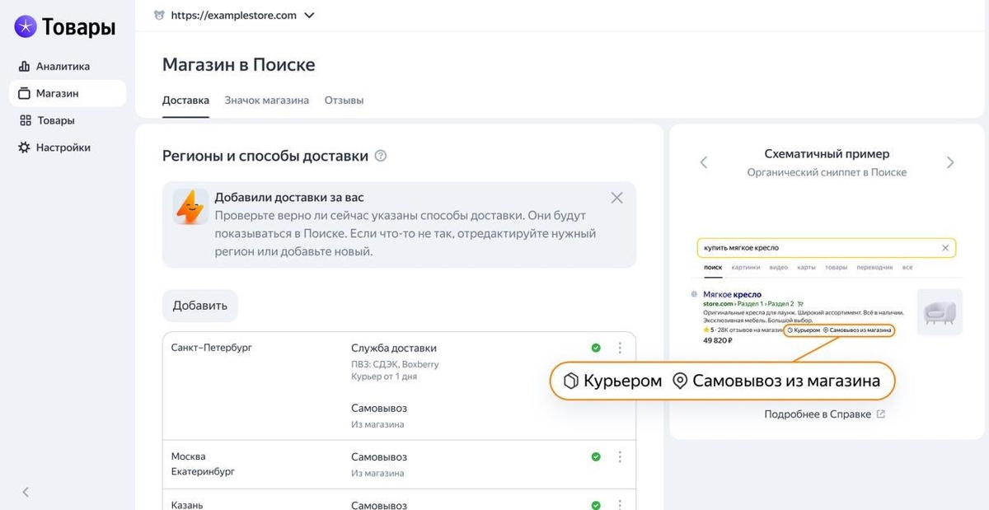Collapse the sidebar with the bottom arrow
Screen dimensions: 989x510
[26, 492]
